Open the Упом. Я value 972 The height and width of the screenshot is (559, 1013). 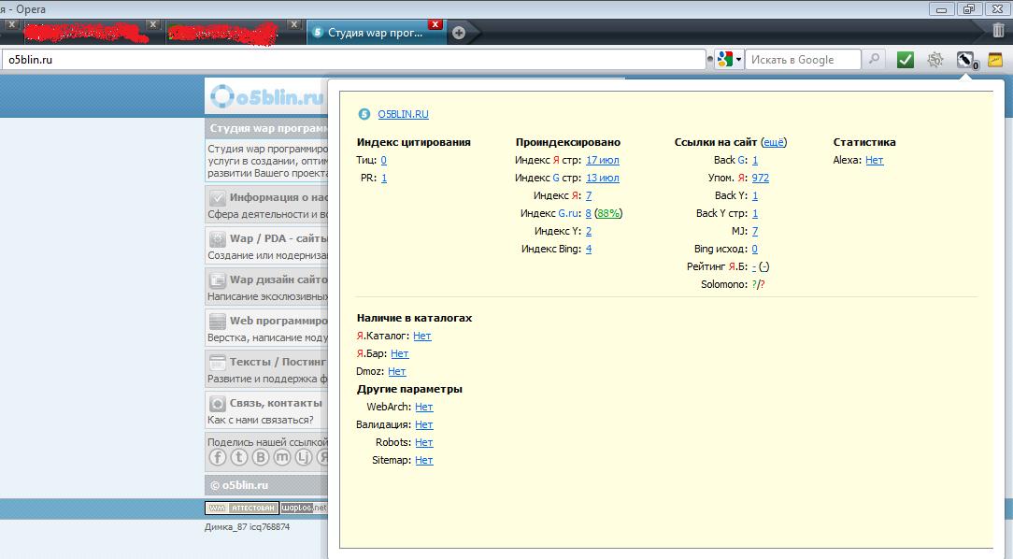click(760, 178)
